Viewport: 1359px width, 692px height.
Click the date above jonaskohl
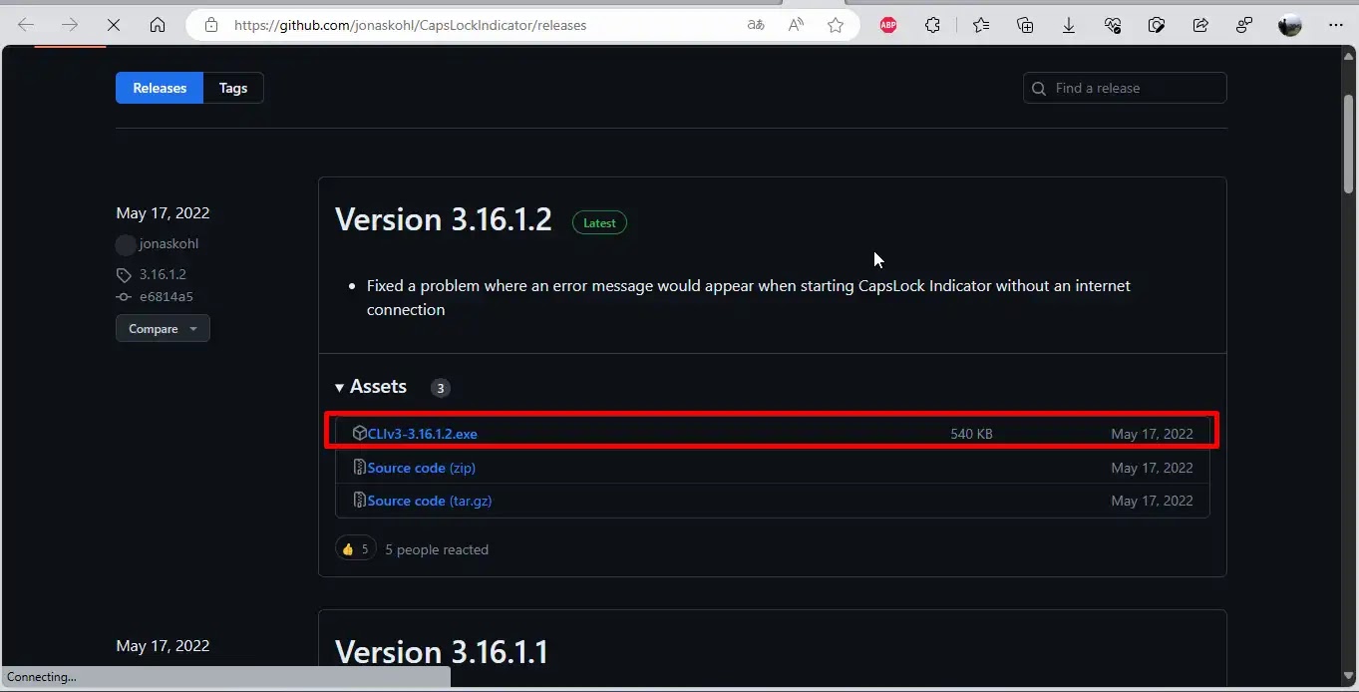(163, 213)
